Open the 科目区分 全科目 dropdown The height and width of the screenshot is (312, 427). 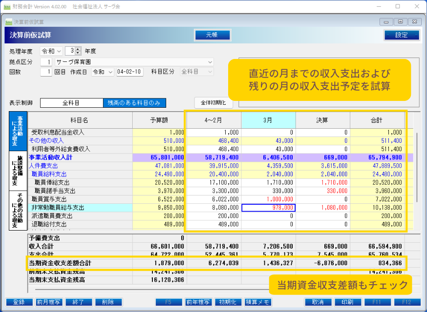pos(196,72)
